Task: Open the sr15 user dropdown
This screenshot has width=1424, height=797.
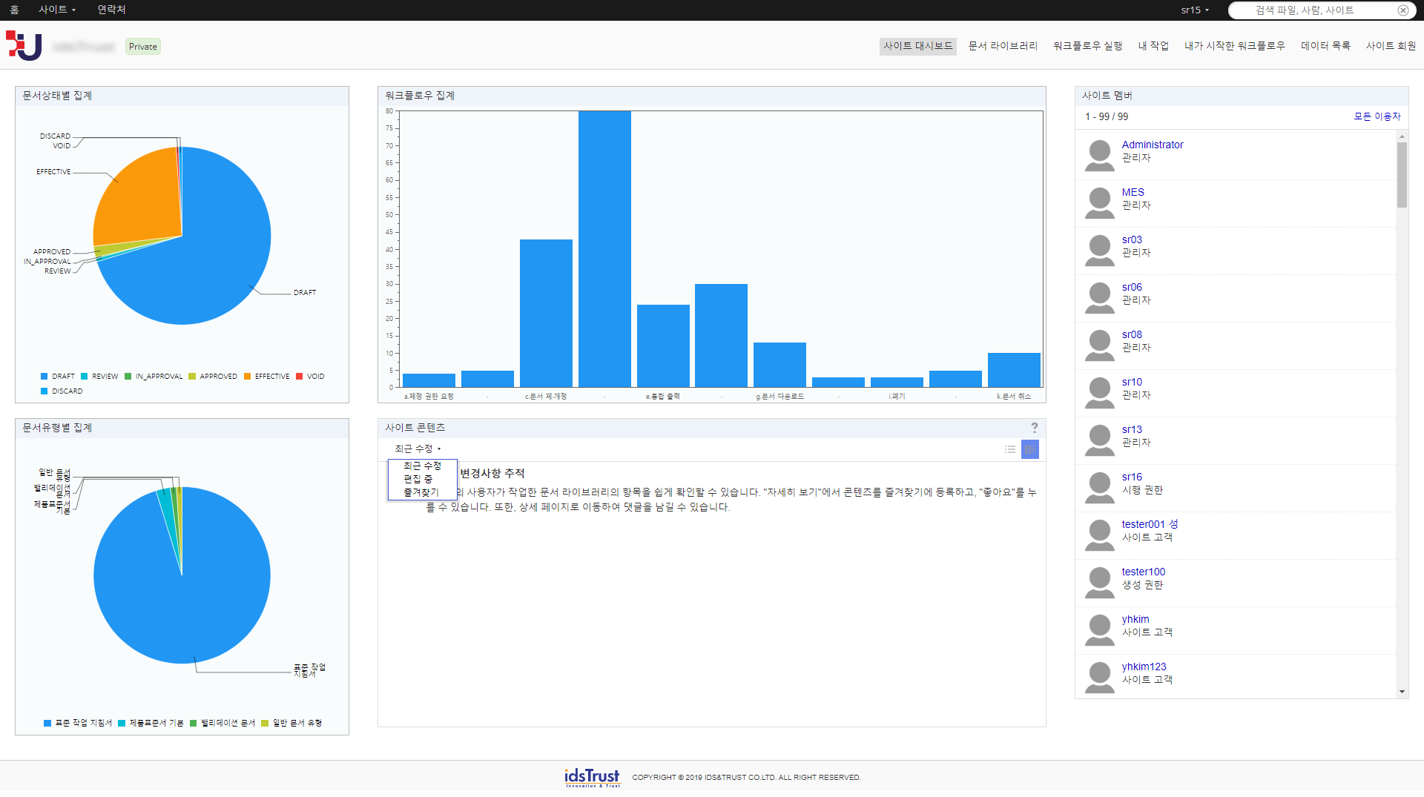Action: coord(1195,10)
